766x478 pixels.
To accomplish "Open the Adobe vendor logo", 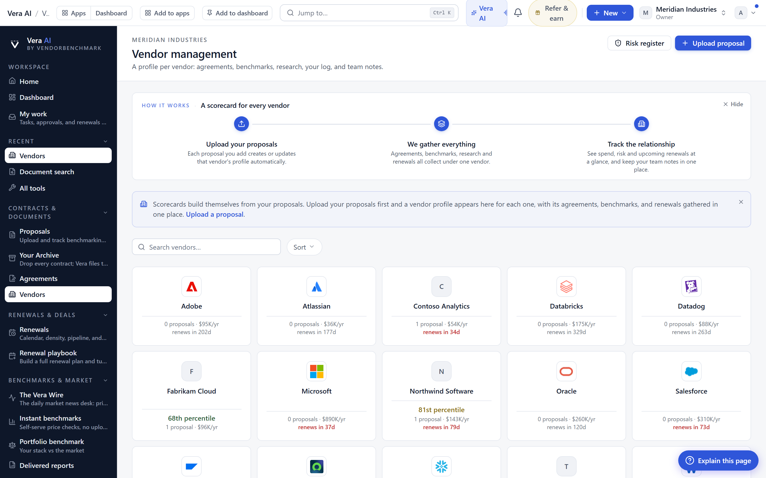I will [x=191, y=287].
